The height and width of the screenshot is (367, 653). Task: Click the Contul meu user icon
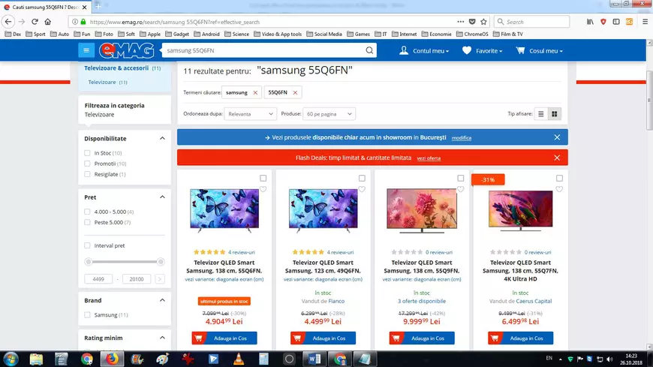[x=404, y=50]
